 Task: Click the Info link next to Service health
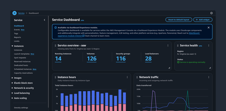click(x=200, y=46)
